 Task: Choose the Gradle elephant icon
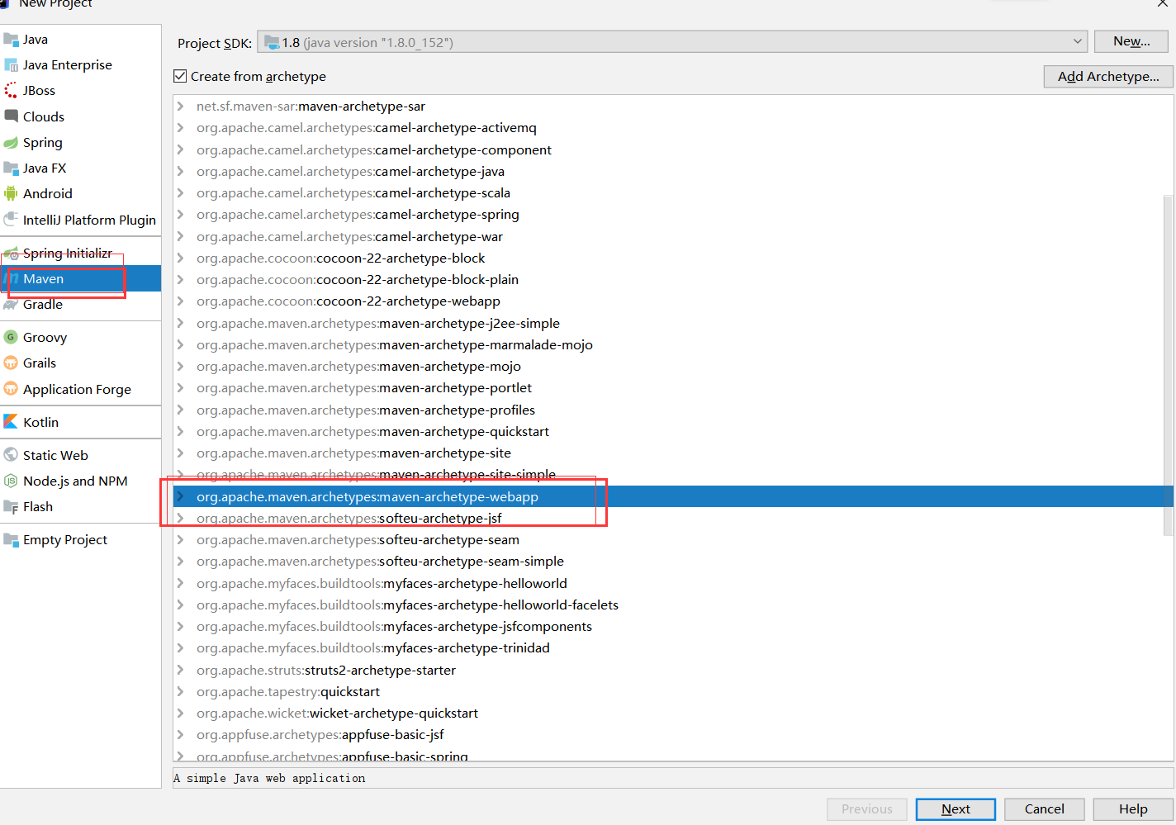pos(11,305)
